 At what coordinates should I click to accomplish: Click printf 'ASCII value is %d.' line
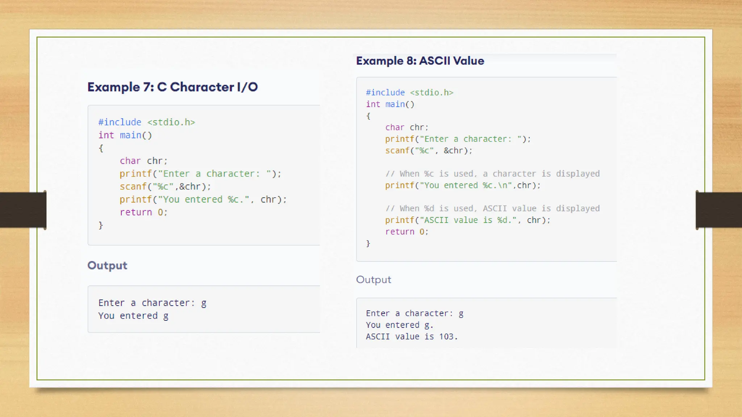pos(467,220)
